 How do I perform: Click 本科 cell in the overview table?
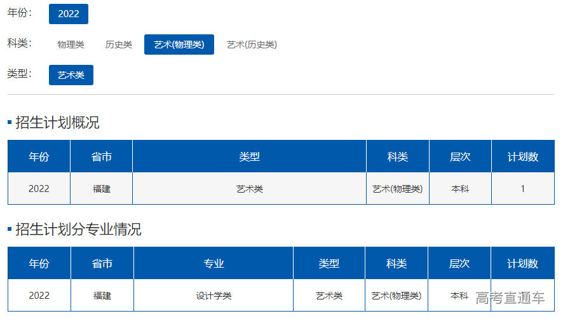pyautogui.click(x=460, y=189)
